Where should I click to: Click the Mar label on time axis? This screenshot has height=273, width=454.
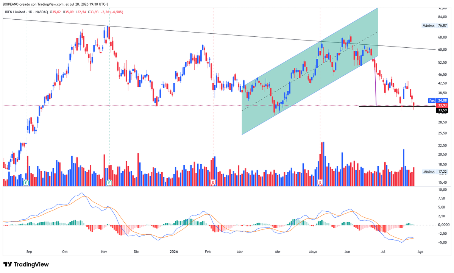(x=240, y=252)
